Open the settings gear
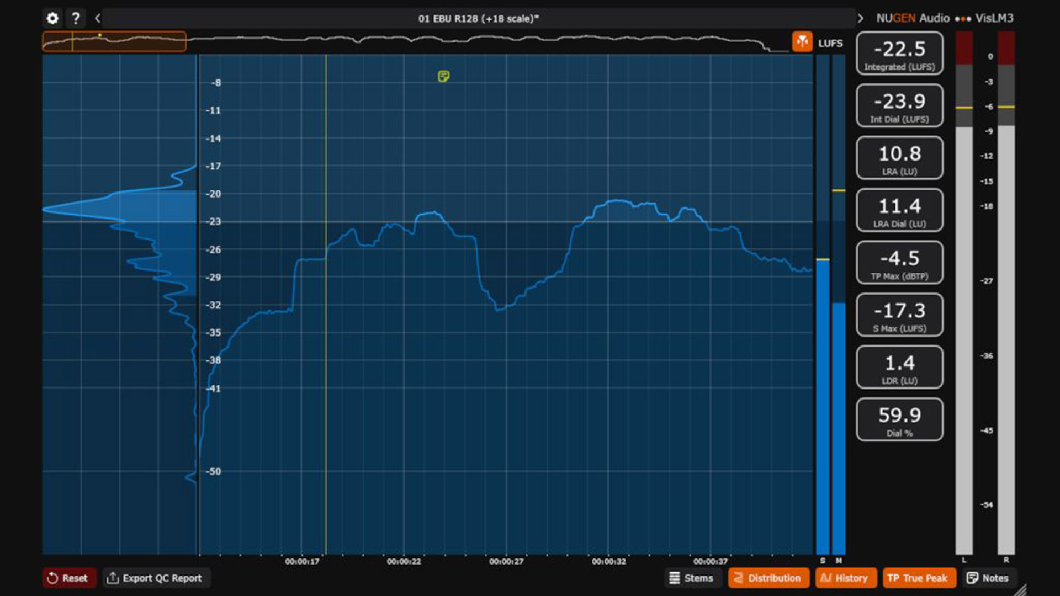This screenshot has height=596, width=1060. (52, 18)
